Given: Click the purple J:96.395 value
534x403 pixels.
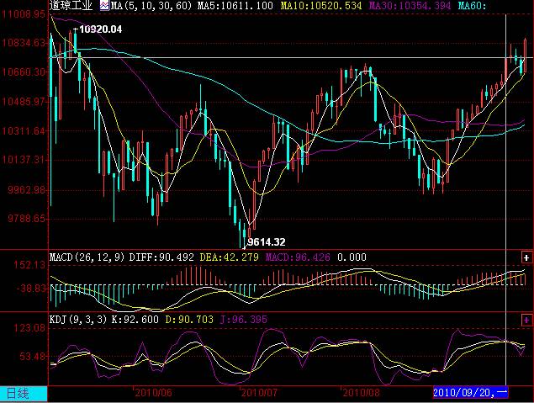Looking at the screenshot, I should (x=244, y=320).
